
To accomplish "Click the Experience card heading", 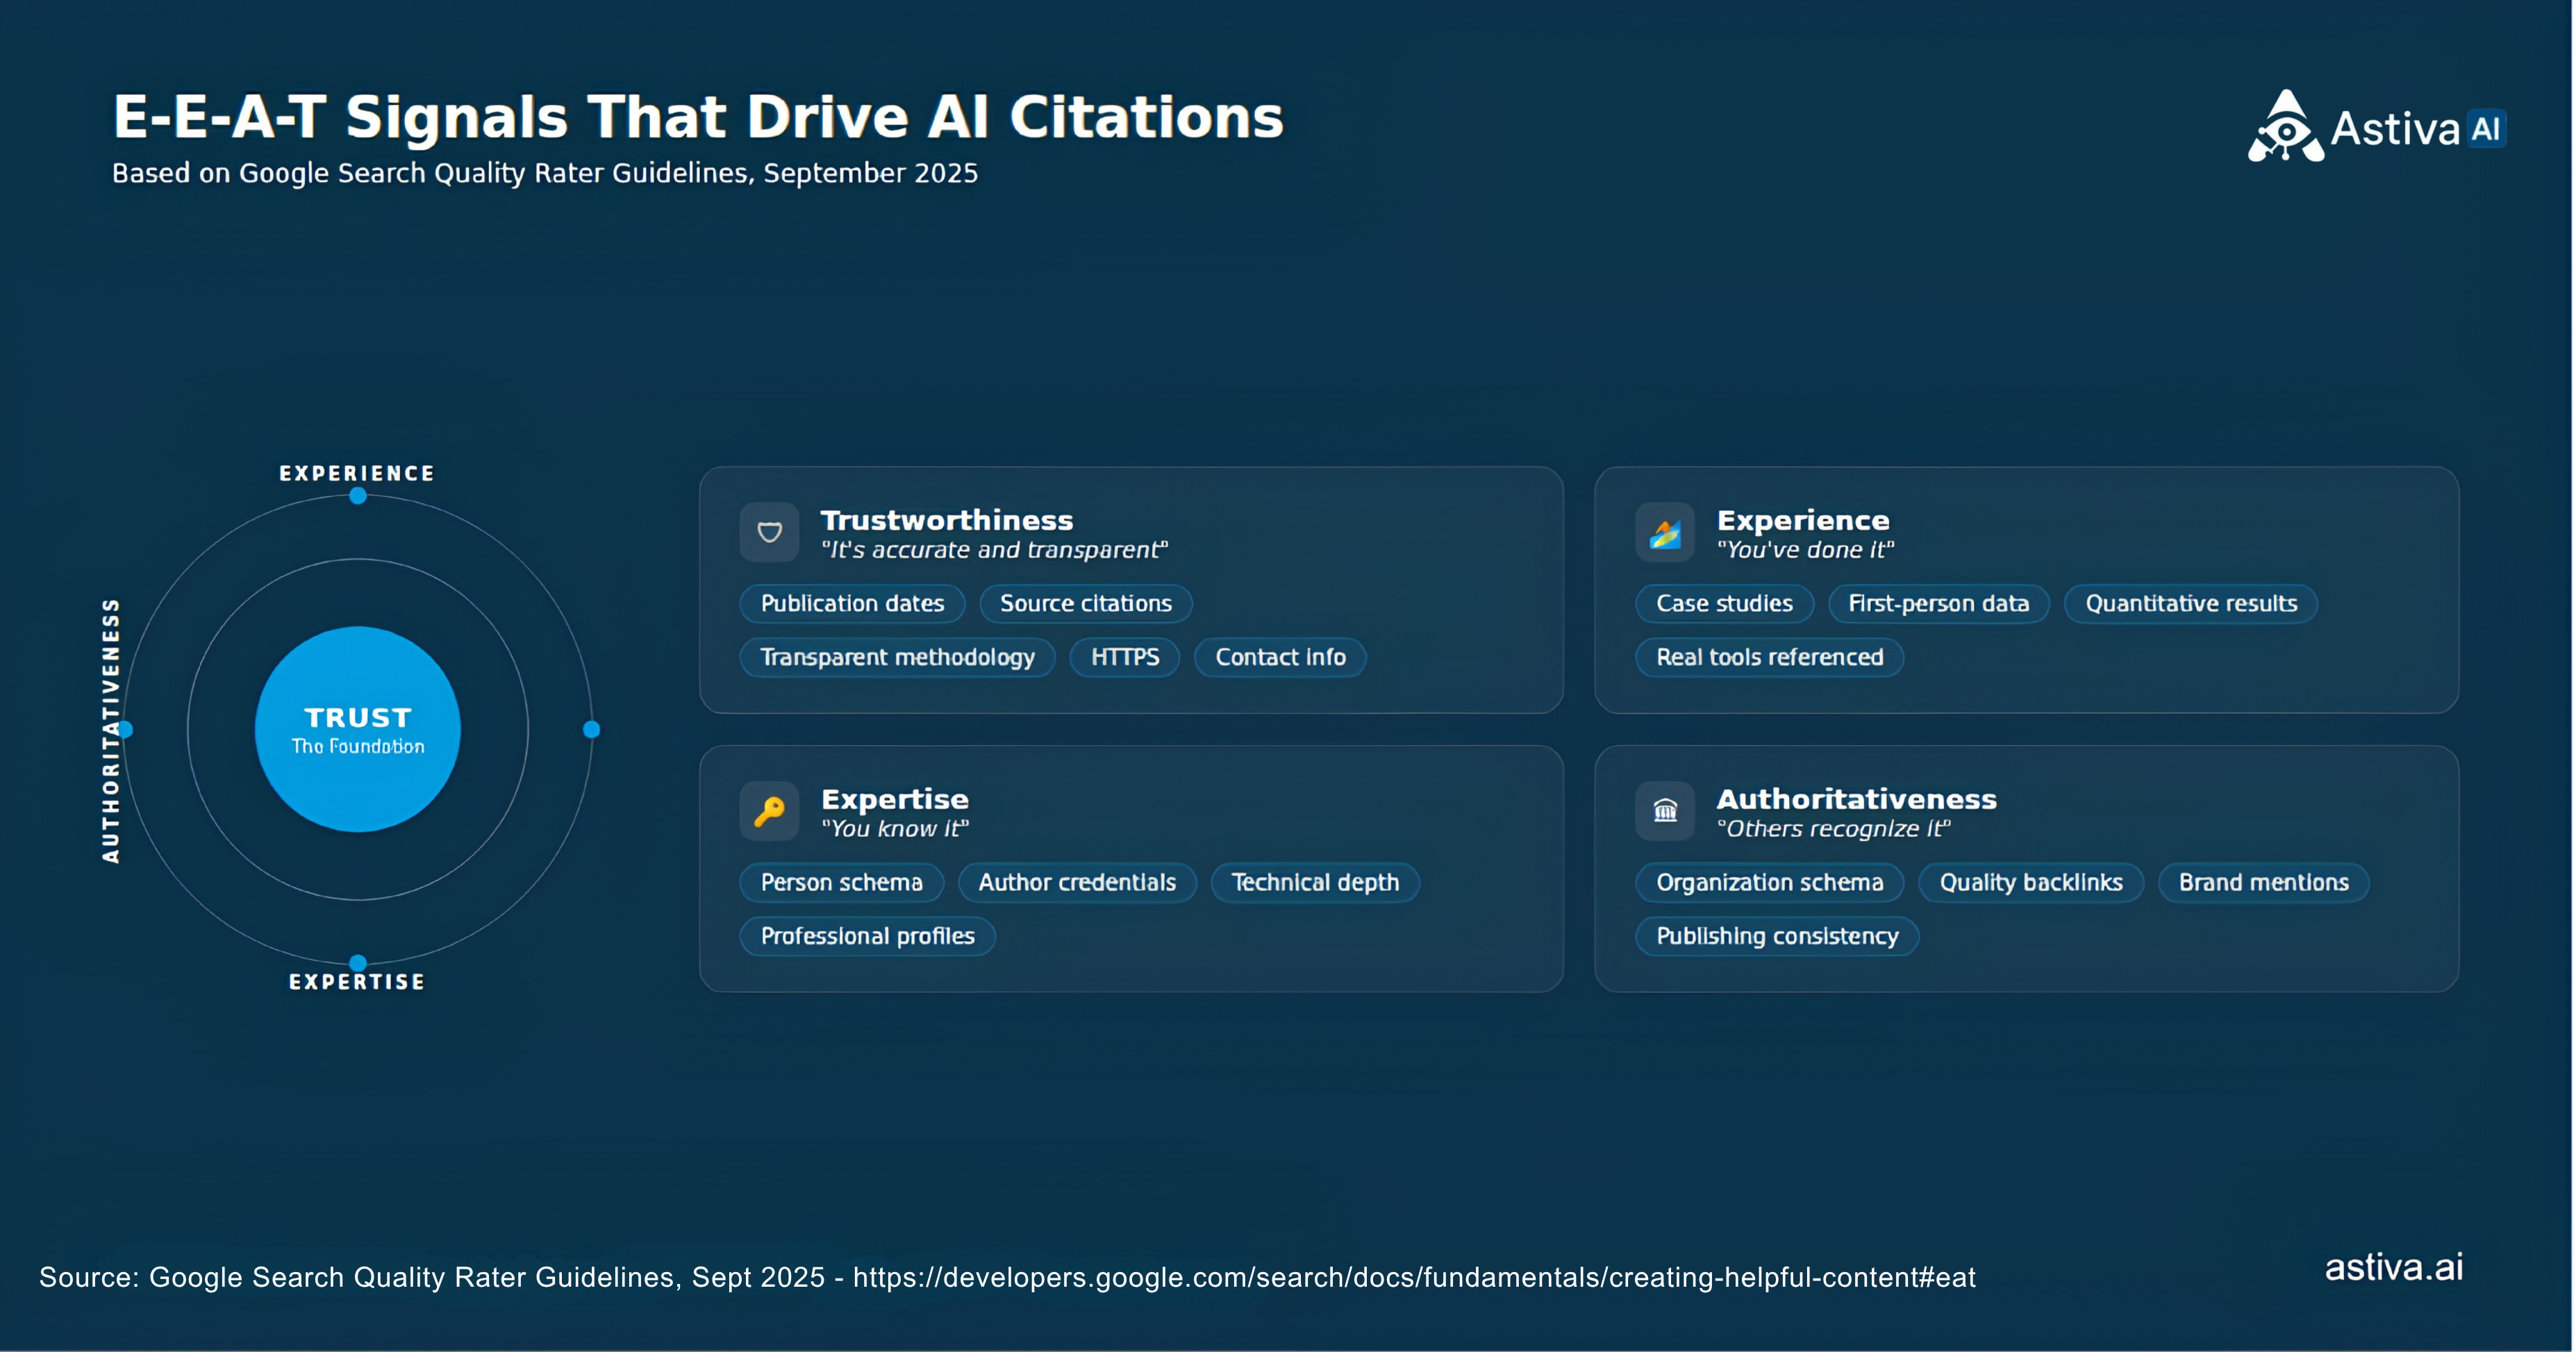I will [x=1803, y=520].
